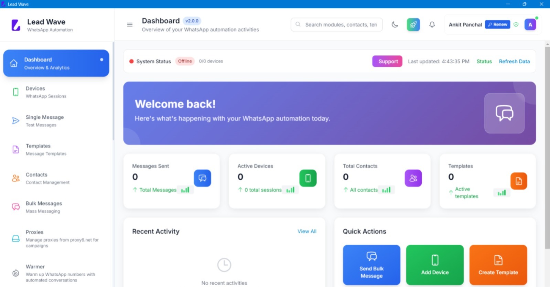
Task: Click the Renew license button
Action: coord(497,24)
